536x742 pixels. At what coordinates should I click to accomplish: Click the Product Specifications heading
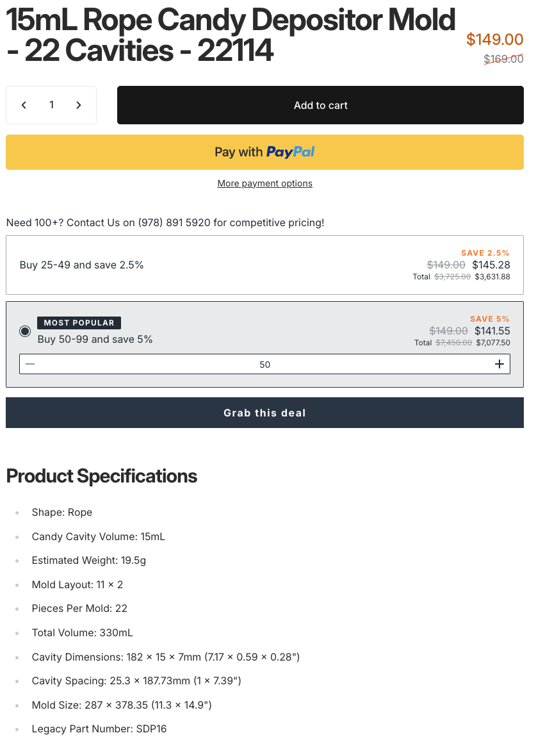(x=101, y=476)
